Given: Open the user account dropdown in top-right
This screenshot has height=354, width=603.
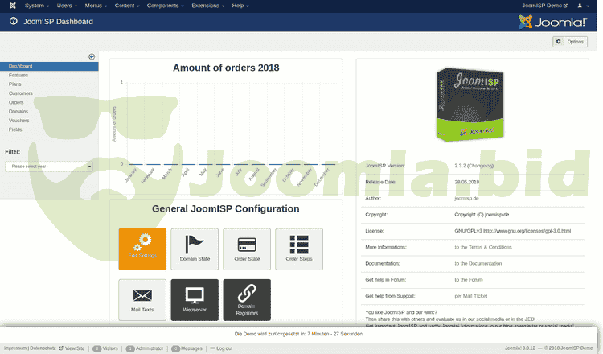Looking at the screenshot, I should click(582, 6).
